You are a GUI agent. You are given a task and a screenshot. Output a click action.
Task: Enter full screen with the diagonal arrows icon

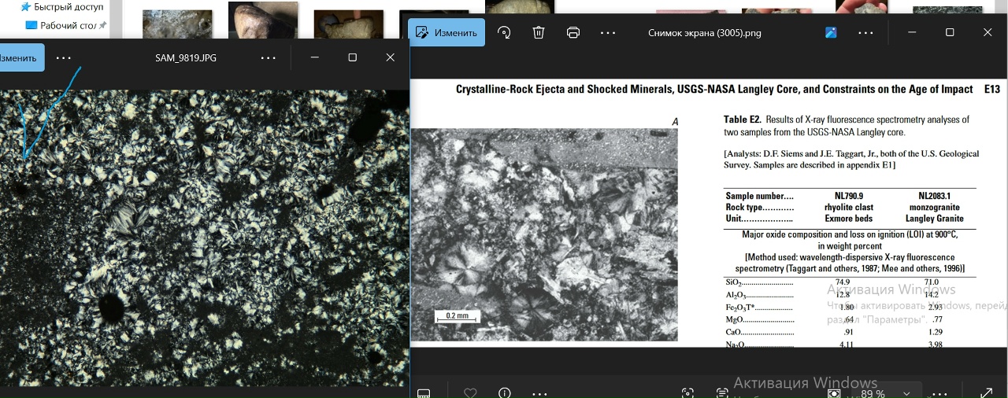point(986,392)
